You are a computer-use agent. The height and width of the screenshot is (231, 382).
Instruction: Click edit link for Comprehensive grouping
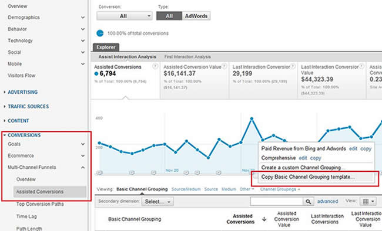point(303,158)
